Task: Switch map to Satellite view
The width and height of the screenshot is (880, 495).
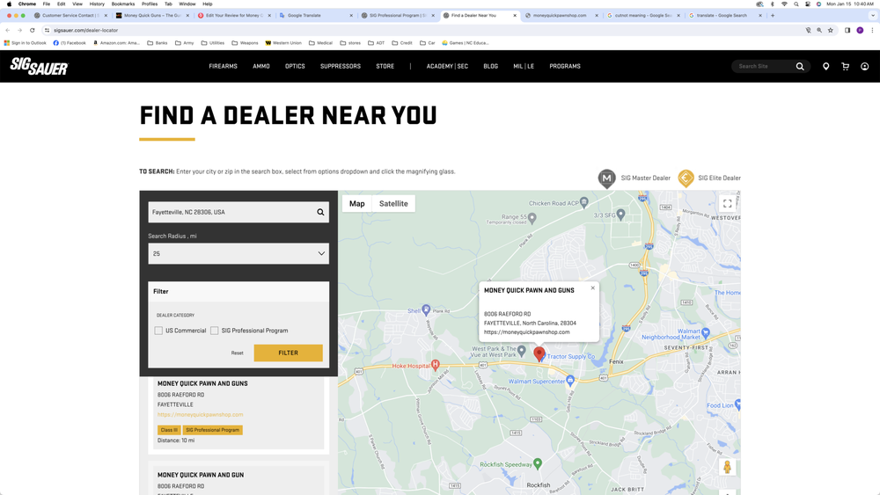Action: pos(393,204)
